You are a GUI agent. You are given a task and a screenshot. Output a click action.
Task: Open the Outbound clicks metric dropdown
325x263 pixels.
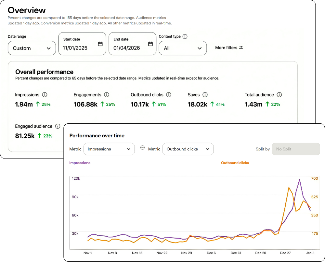188,149
